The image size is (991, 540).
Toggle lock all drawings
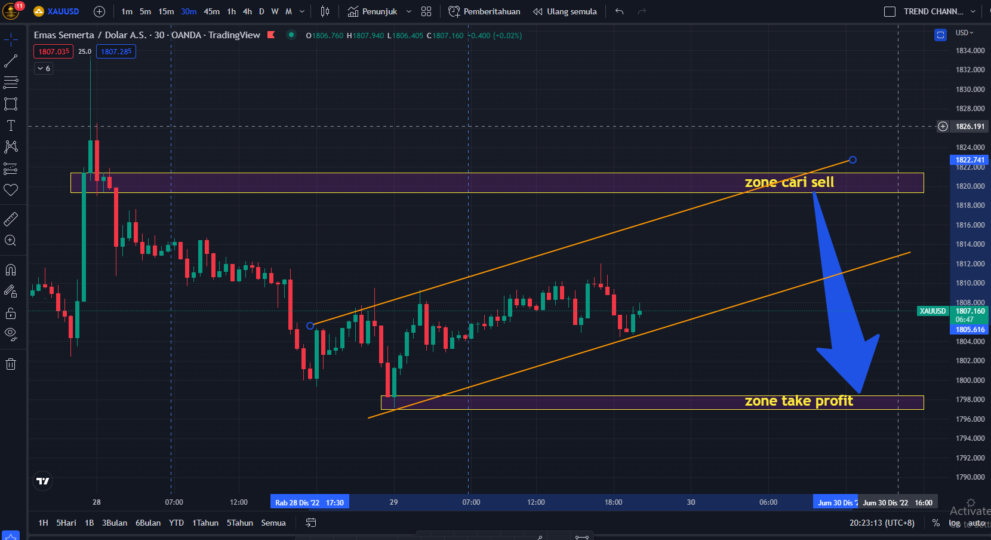click(x=11, y=313)
